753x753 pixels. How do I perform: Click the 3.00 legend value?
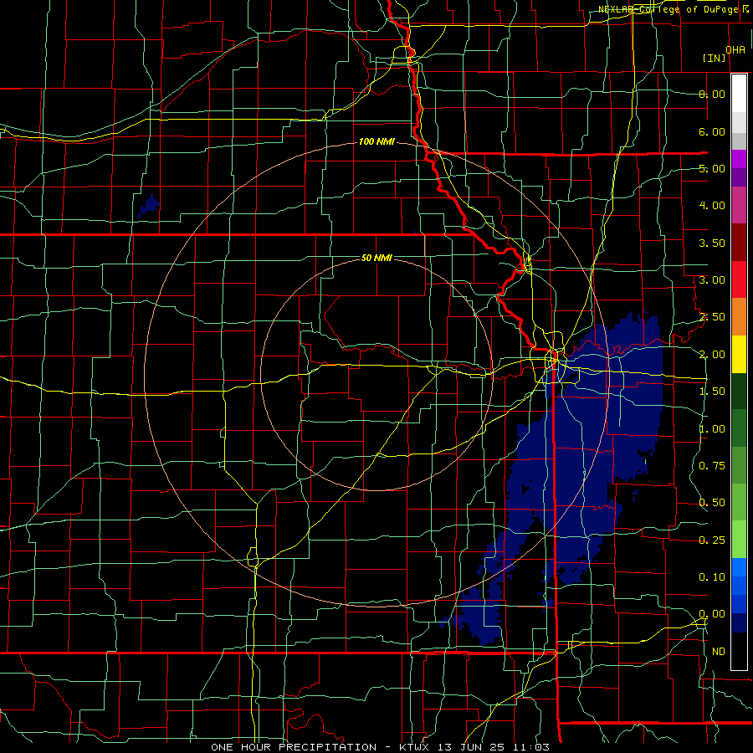tap(712, 280)
